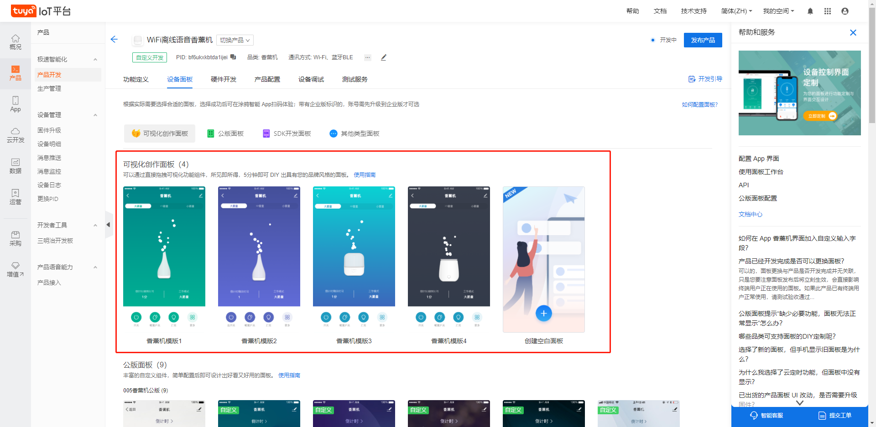
Task: Open 配置 App 界面 help link
Action: pyautogui.click(x=759, y=159)
